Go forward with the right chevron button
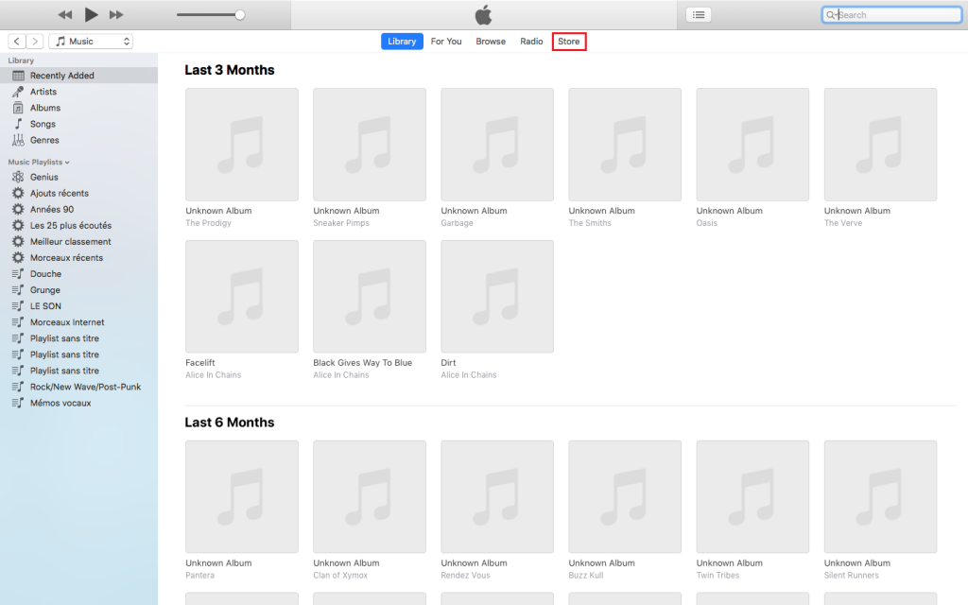This screenshot has height=605, width=968. pos(35,42)
